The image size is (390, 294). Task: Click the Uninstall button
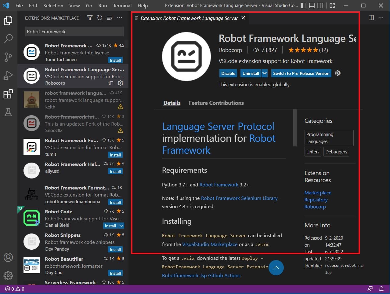tap(251, 73)
